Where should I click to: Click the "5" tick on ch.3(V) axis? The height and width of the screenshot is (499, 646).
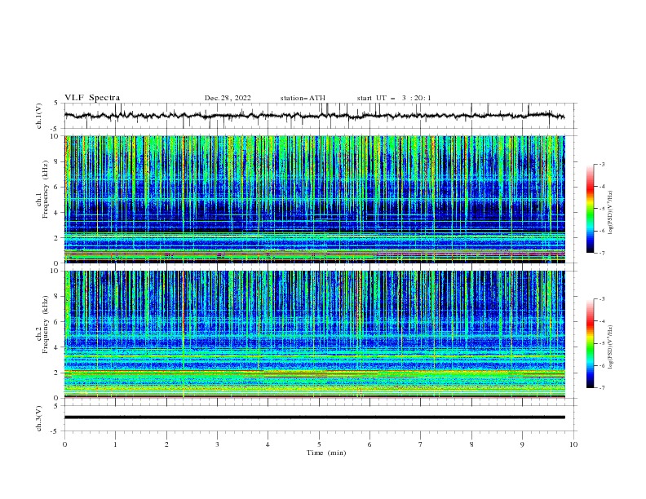click(55, 405)
